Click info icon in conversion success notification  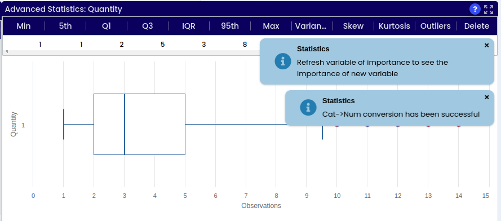click(x=308, y=107)
